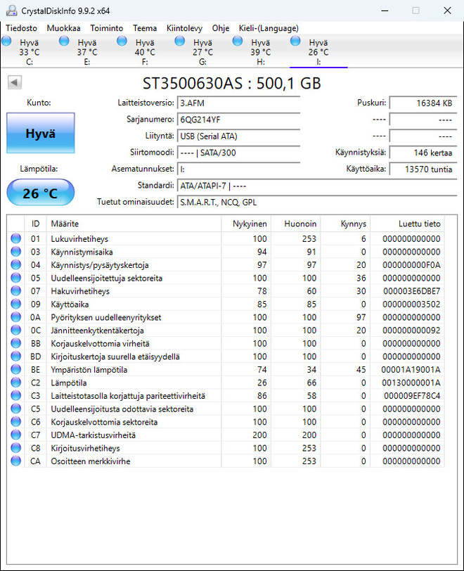Viewport: 464px width, 571px height.
Task: Click the Hyvä health status button
Action: tap(41, 134)
